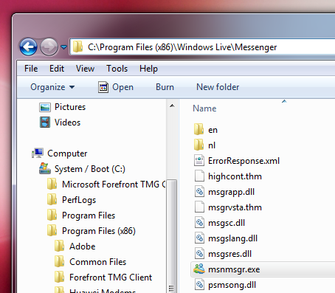Select Program Files folder in tree

pos(89,216)
